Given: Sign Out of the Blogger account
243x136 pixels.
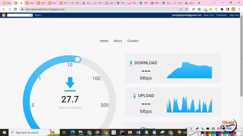Looking at the screenshot, I should pyautogui.click(x=234, y=15).
